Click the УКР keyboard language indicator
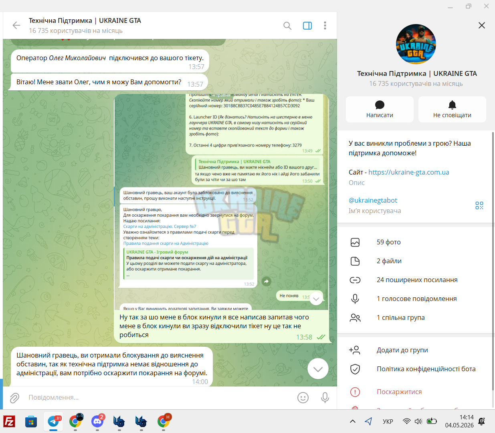The height and width of the screenshot is (433, 495). [x=388, y=421]
